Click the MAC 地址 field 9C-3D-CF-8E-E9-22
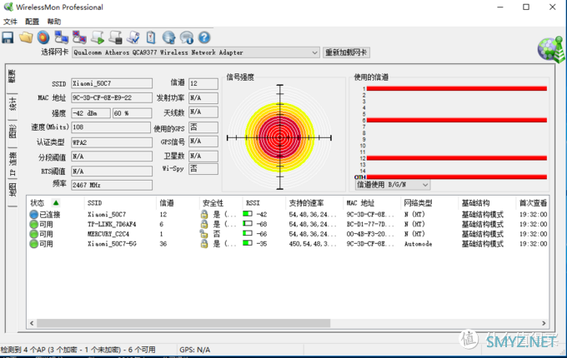 pyautogui.click(x=112, y=97)
